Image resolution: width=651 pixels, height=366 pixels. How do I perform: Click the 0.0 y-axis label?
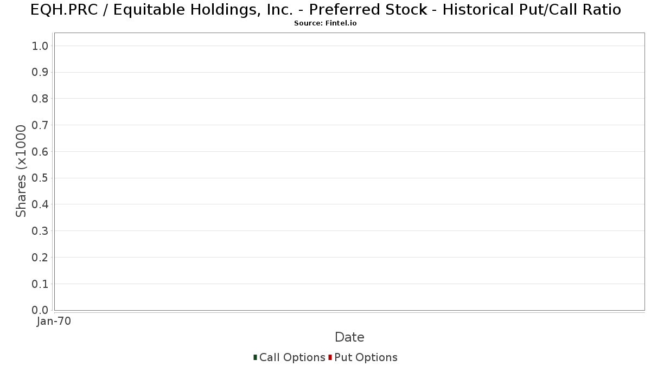click(40, 310)
